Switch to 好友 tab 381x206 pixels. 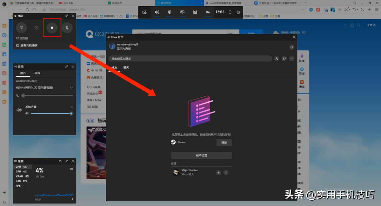[114, 68]
